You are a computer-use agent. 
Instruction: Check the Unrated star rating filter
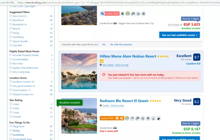click(x=11, y=117)
